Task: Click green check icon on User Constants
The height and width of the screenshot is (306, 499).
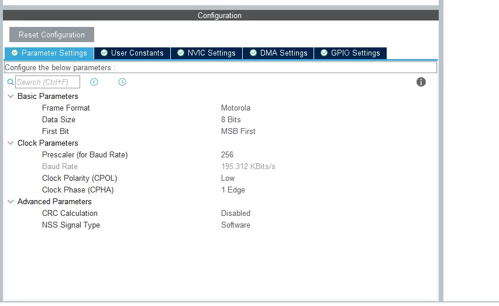Action: pyautogui.click(x=104, y=53)
